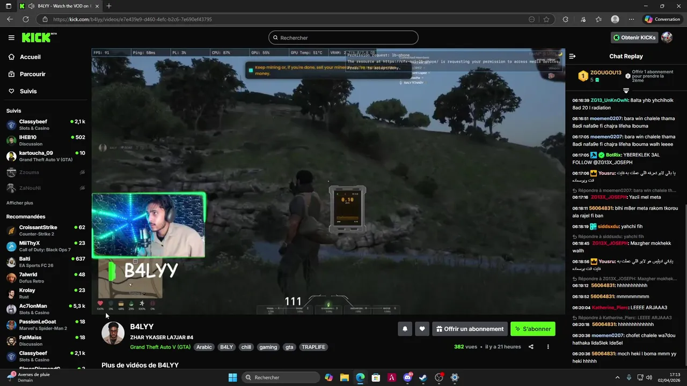The image size is (687, 386).
Task: Open the user profile avatar menu
Action: click(667, 38)
